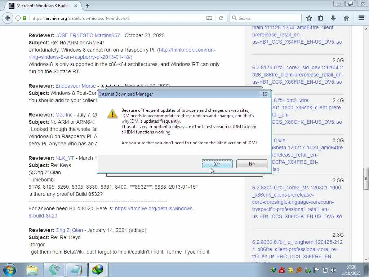Open the volume speaker tray icon
The width and height of the screenshot is (369, 277).
tap(333, 270)
